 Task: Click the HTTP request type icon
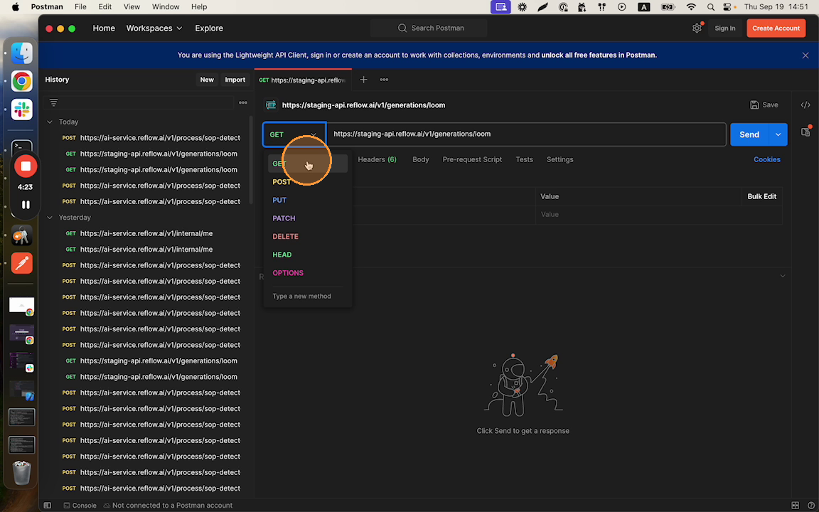point(271,105)
